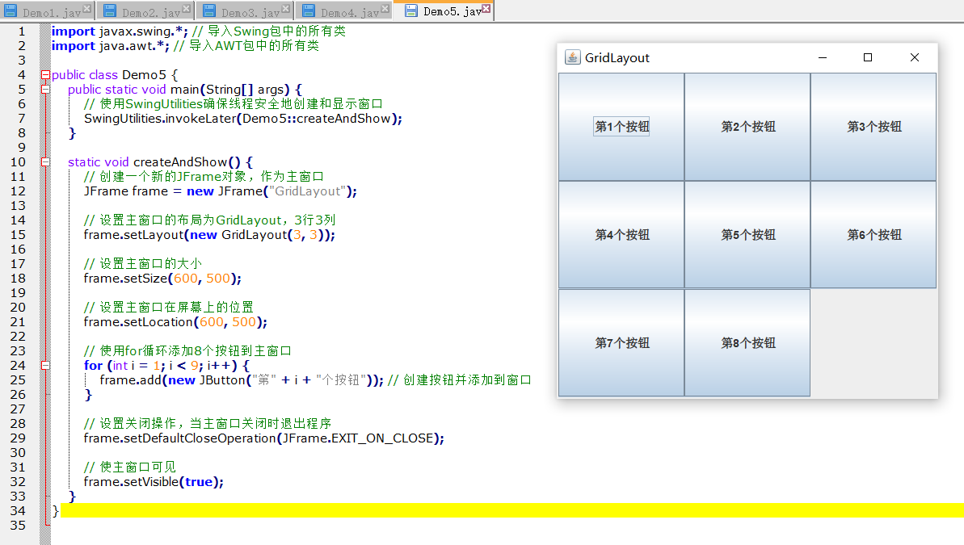Click the disk icon on Demo4.java tab
Screen dimensions: 964x545
[x=308, y=12]
